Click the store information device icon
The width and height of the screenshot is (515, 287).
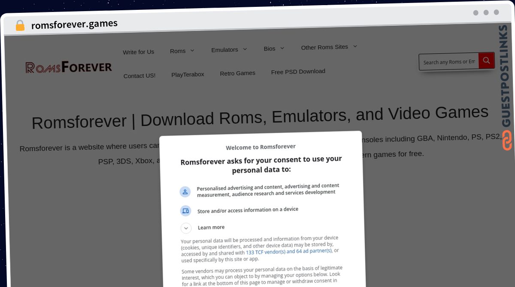(185, 211)
